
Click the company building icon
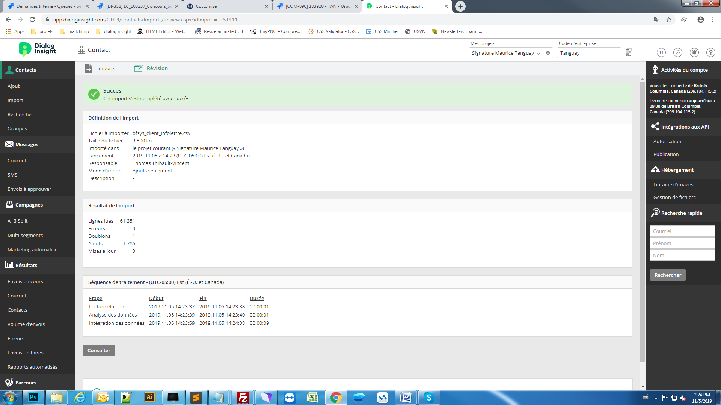tap(630, 53)
